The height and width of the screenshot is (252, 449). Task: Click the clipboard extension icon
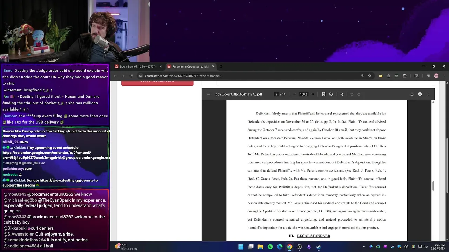[389, 76]
